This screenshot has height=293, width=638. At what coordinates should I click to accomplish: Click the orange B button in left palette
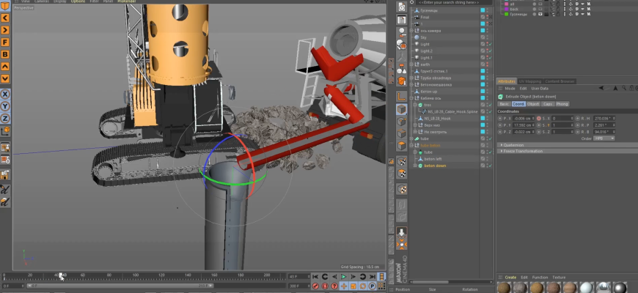(5, 54)
